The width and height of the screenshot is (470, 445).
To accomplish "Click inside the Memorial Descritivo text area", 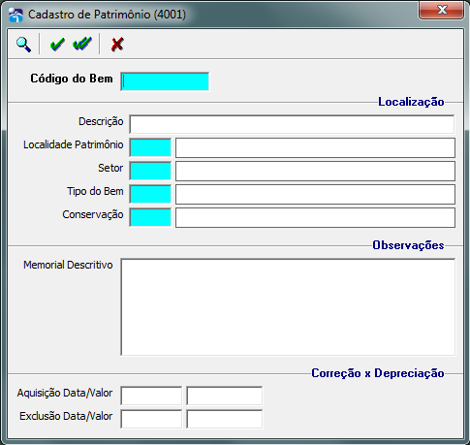I will [288, 307].
